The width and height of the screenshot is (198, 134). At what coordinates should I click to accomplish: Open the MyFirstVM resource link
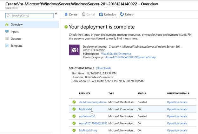tap(85, 109)
